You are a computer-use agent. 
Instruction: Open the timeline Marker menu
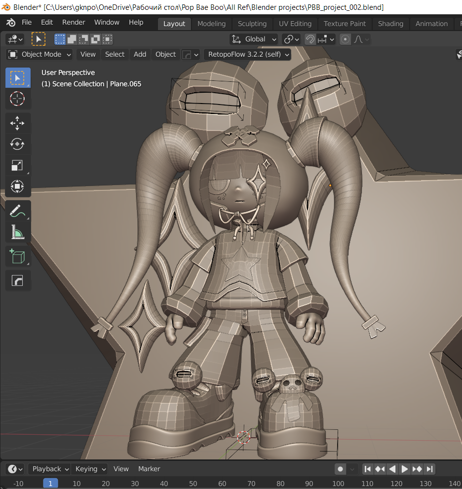tap(149, 469)
